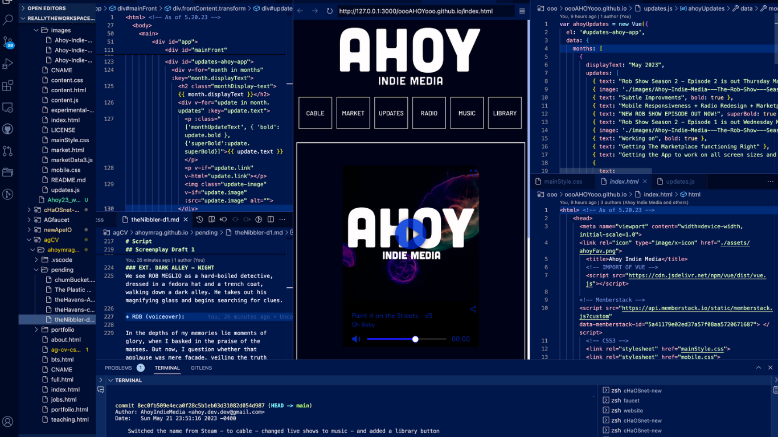Mute the Ahoy music player volume

356,339
